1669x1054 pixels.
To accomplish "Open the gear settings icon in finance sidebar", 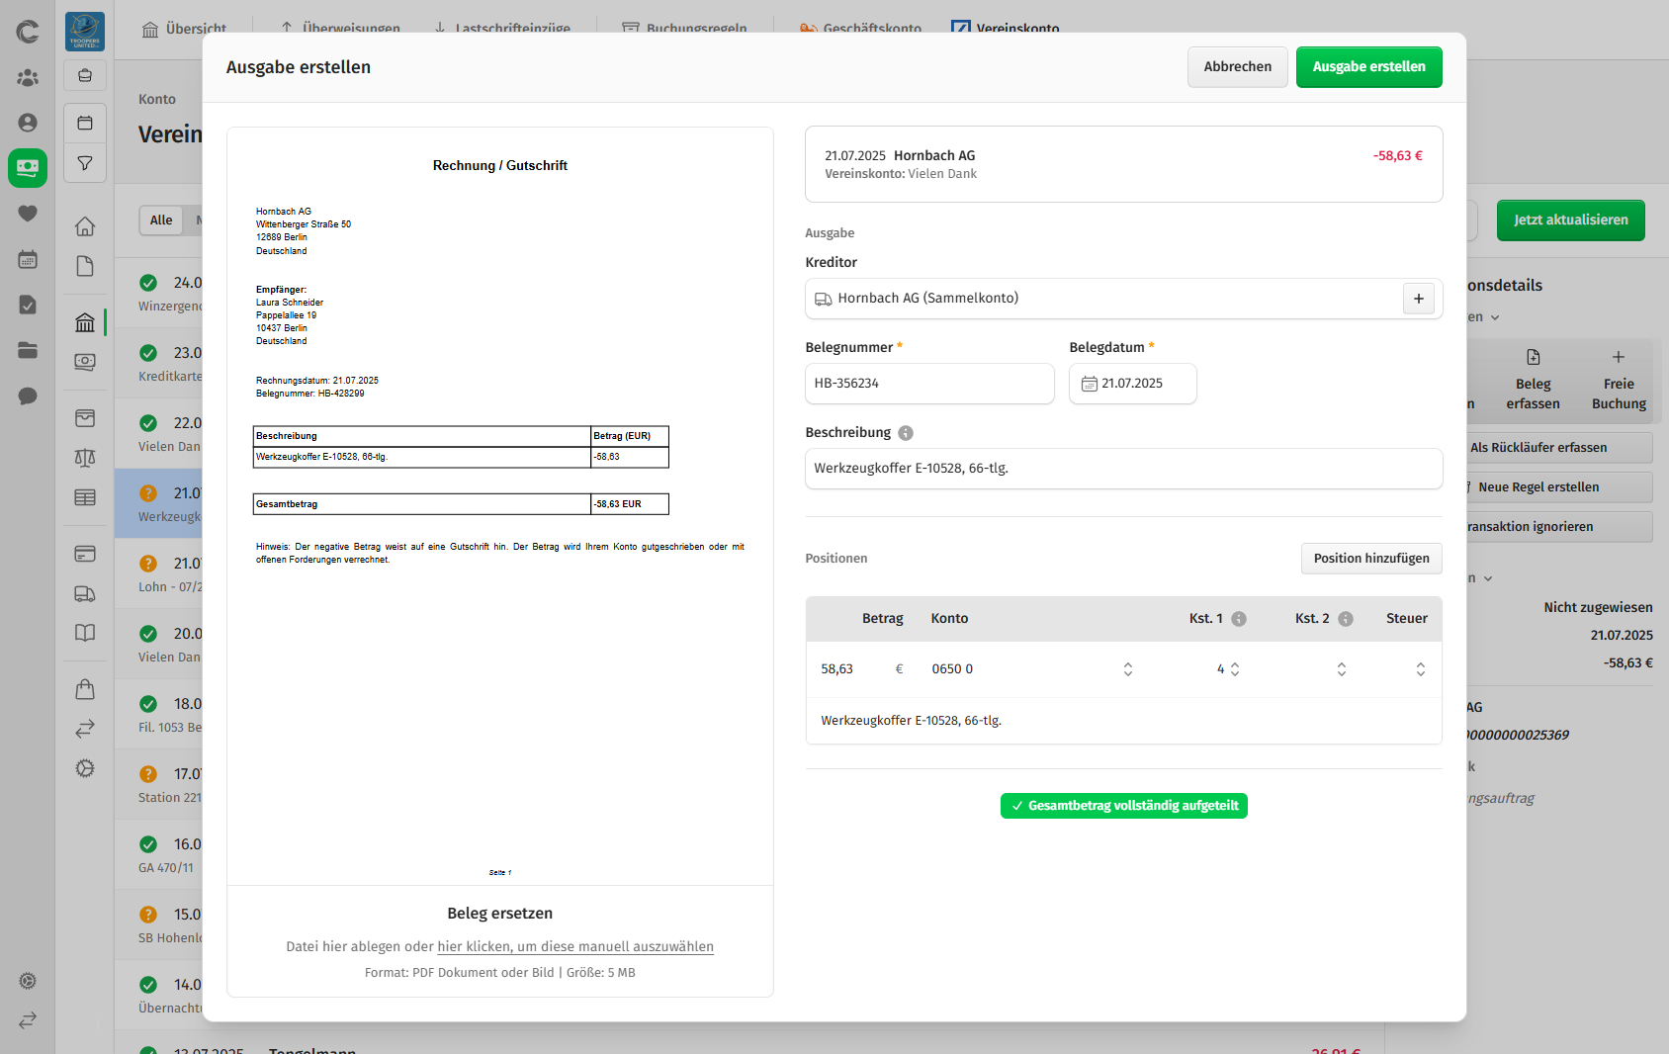I will point(85,768).
